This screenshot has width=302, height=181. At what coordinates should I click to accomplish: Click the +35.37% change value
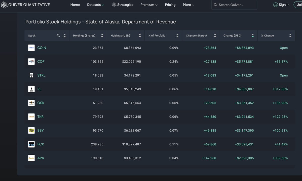pos(281,62)
